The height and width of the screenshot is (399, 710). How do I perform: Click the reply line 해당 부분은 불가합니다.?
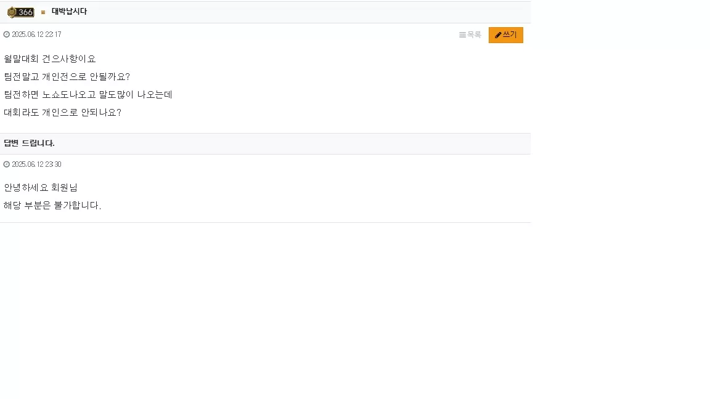pyautogui.click(x=52, y=206)
